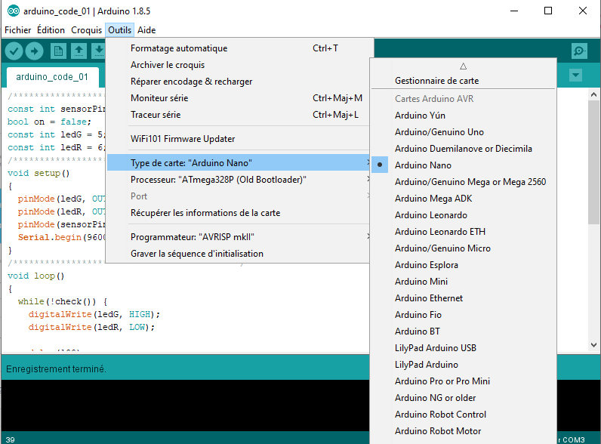Close the Outils menu
This screenshot has height=444, width=601.
119,30
